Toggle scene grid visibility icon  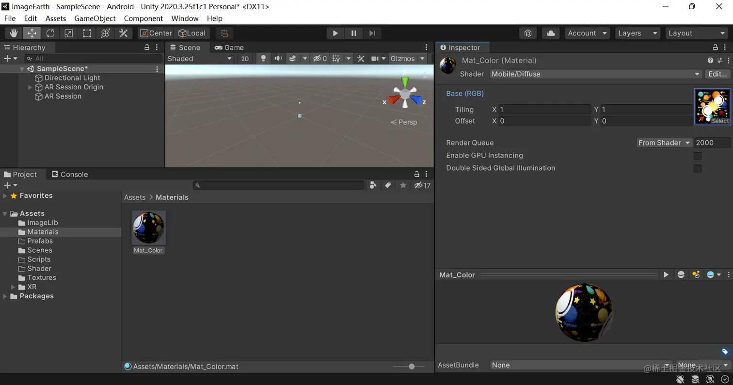click(x=336, y=59)
